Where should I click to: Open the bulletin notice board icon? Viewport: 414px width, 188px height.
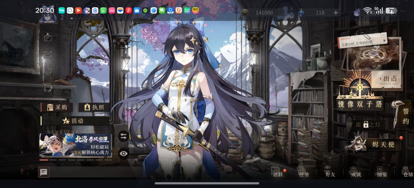pos(48,38)
